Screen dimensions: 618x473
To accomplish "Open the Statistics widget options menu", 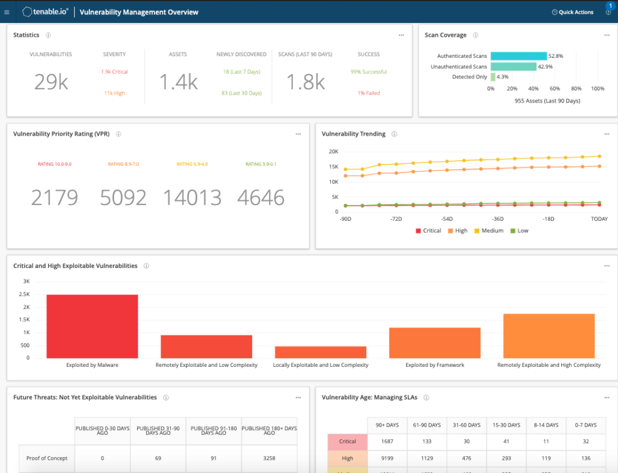I will [x=401, y=35].
